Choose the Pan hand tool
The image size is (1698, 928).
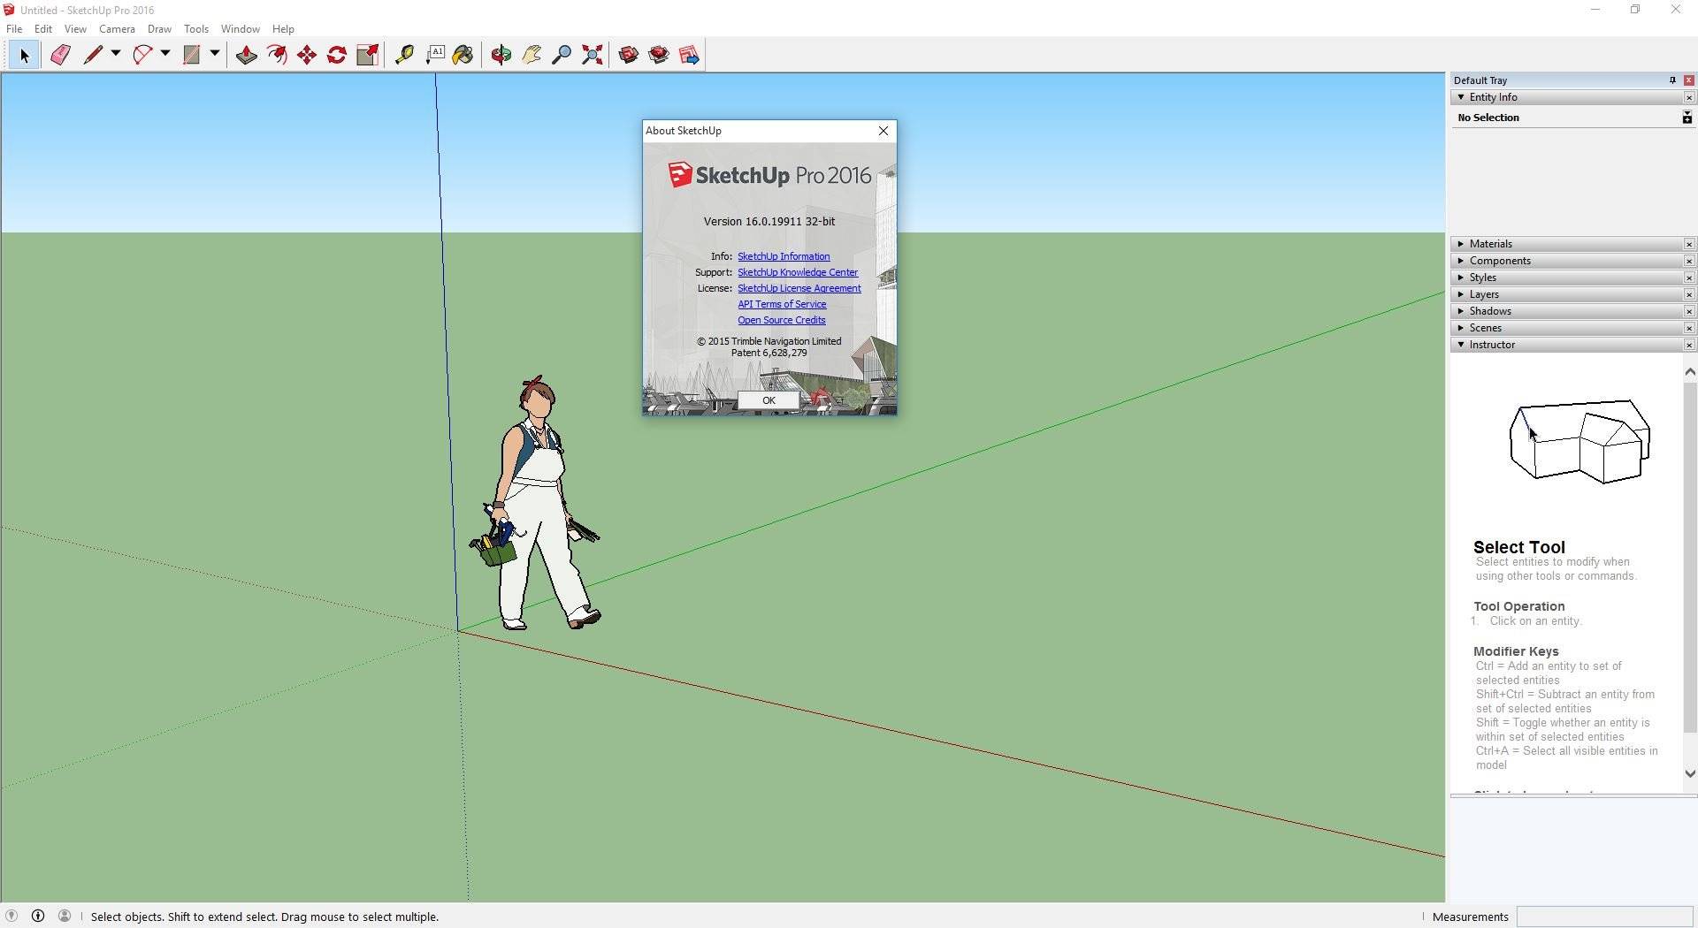[532, 55]
